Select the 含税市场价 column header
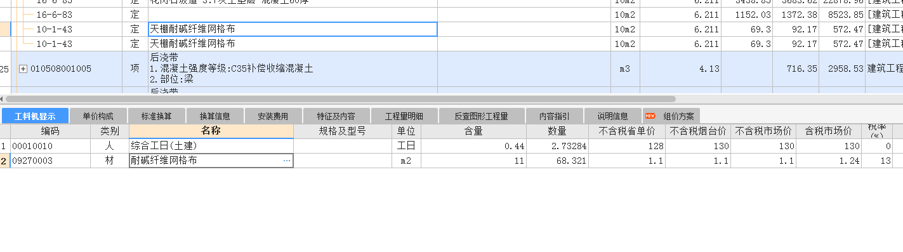Screen dimensions: 903x252 (828, 131)
